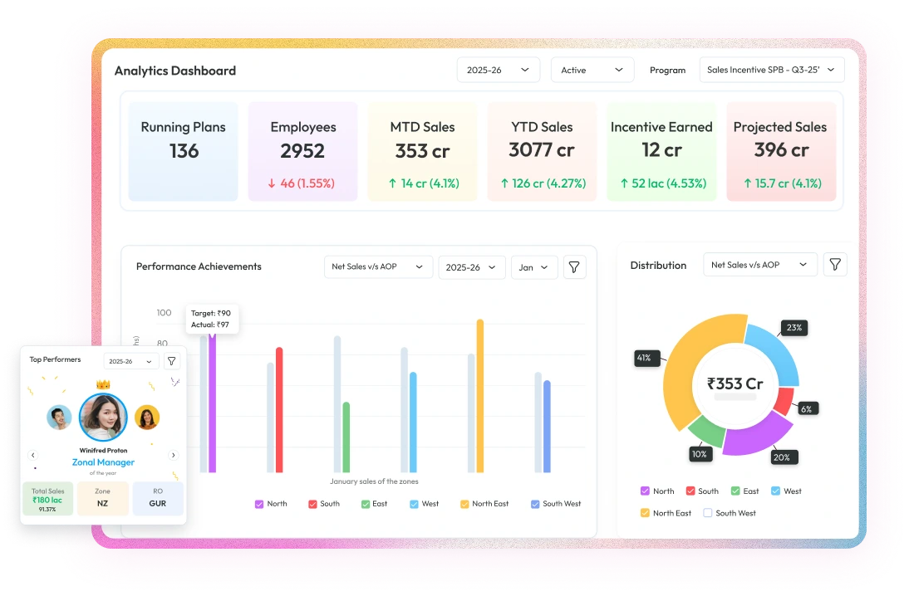Toggle South West checkbox in Distribution legend
Screen dimensions: 909x596
point(708,513)
